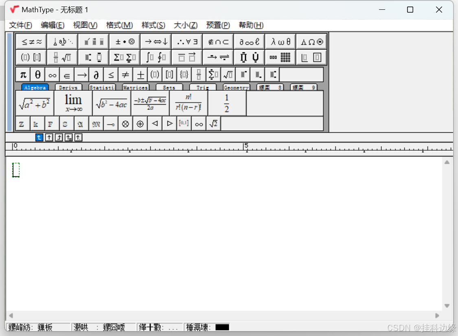
Task: Open the summation templates palette
Action: (125, 57)
